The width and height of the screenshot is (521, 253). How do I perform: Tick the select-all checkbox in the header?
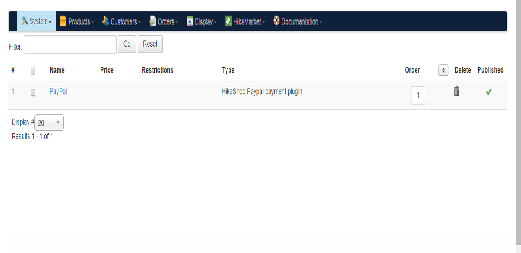coord(33,71)
